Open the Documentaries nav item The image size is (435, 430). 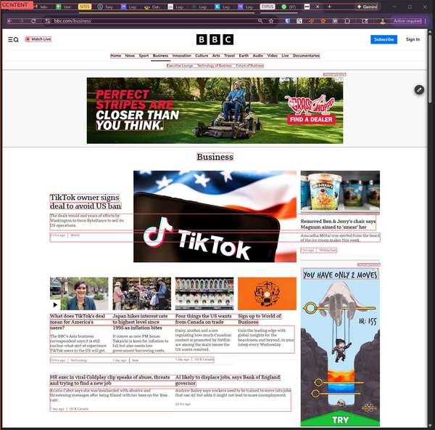[x=306, y=55]
